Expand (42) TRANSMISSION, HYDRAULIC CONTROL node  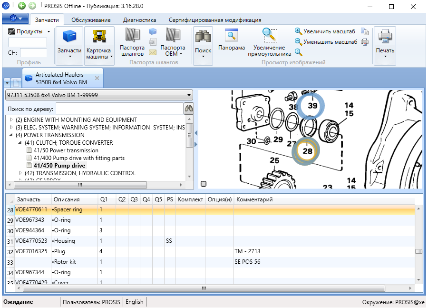[x=20, y=173]
